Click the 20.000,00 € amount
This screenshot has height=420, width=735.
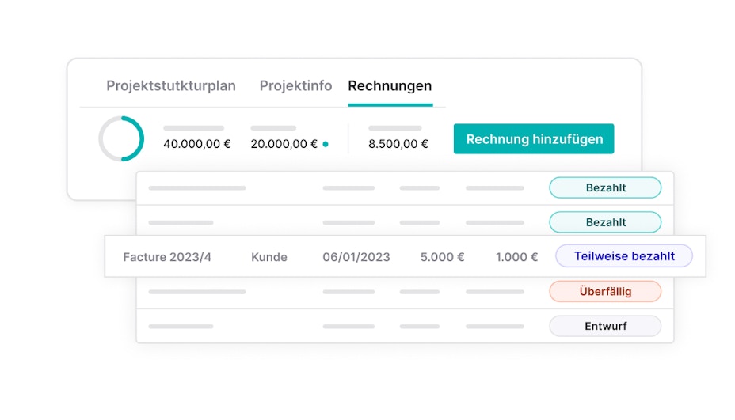click(x=284, y=144)
